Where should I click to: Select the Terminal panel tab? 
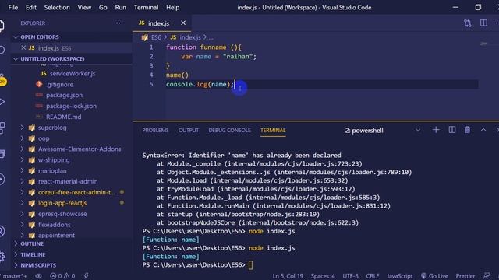273,130
